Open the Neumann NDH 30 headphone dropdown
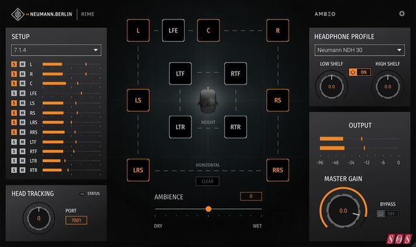 coord(359,50)
